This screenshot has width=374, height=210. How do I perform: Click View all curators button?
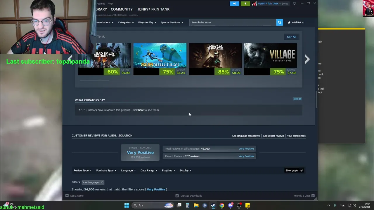(x=297, y=99)
